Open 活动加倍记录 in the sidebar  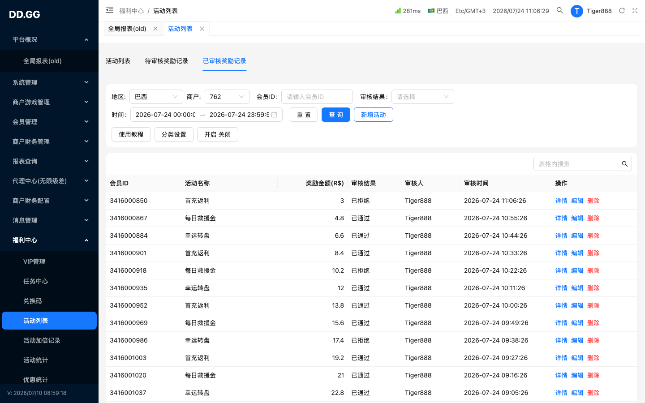(x=49, y=340)
